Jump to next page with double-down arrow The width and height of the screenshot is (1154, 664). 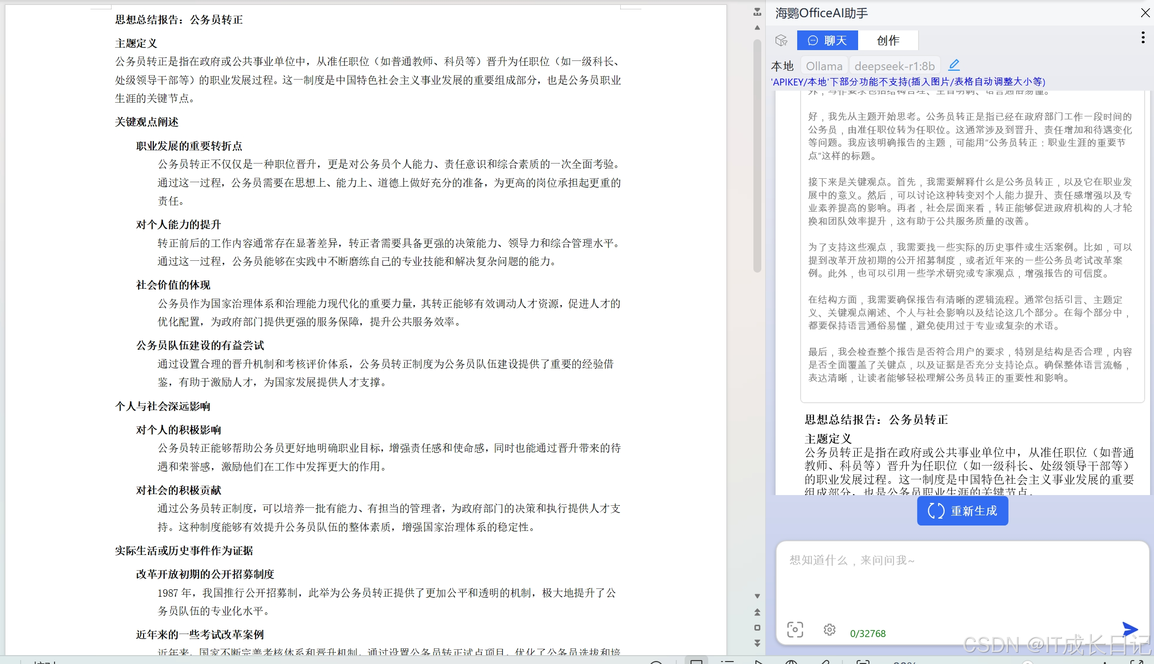pos(757,642)
